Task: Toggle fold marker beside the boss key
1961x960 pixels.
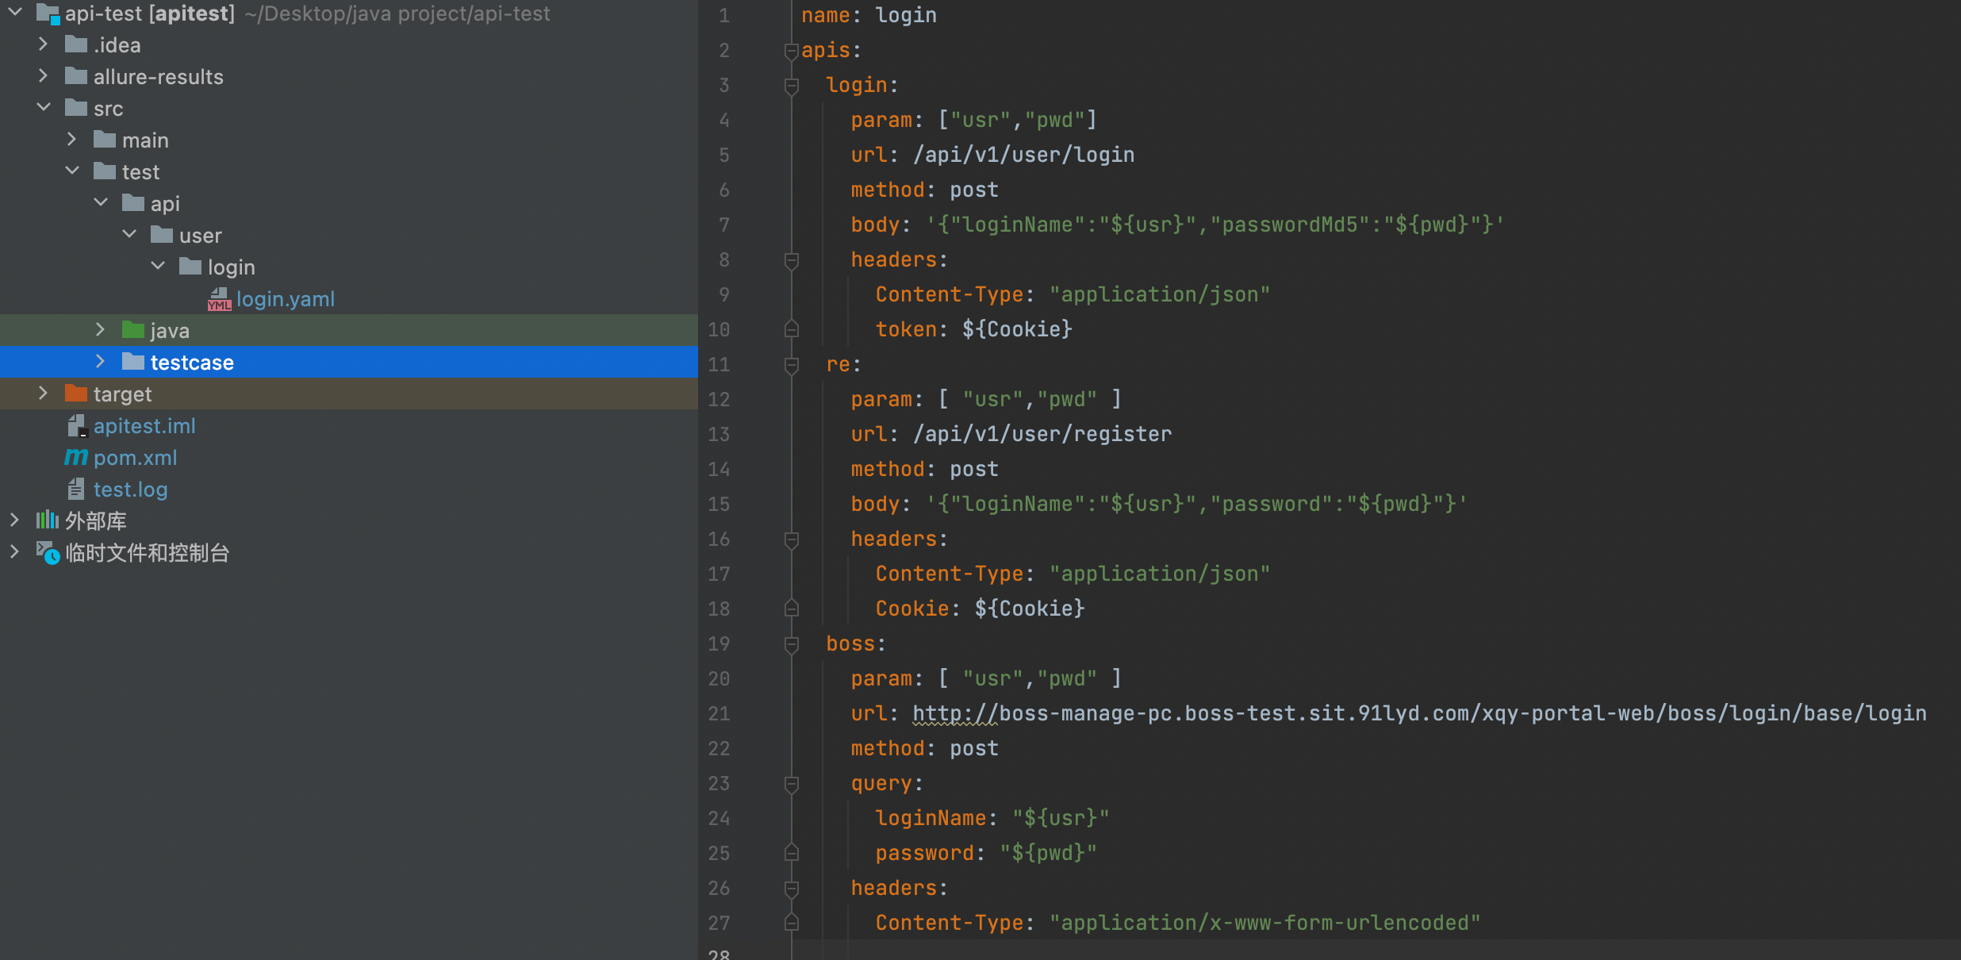Action: (791, 644)
